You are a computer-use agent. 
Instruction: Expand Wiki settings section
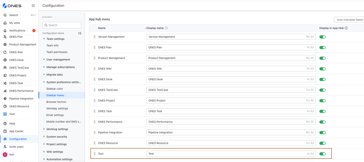pos(44,152)
